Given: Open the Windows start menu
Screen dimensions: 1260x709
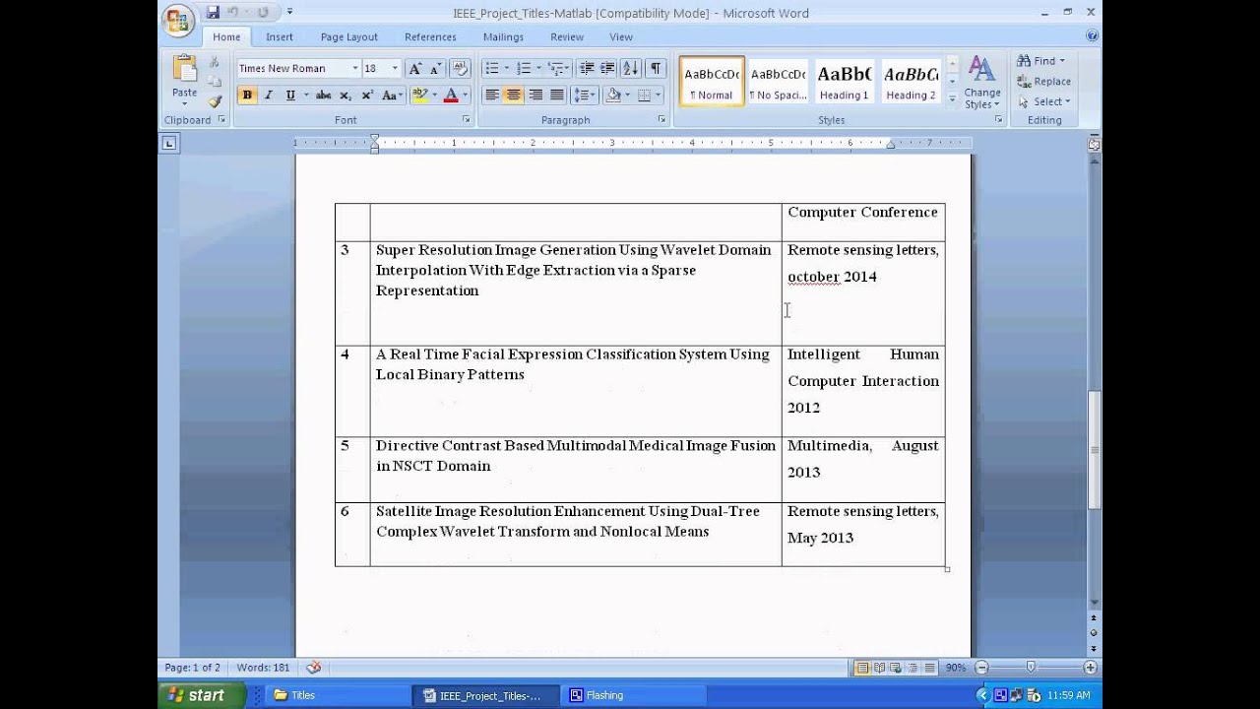Looking at the screenshot, I should [200, 695].
